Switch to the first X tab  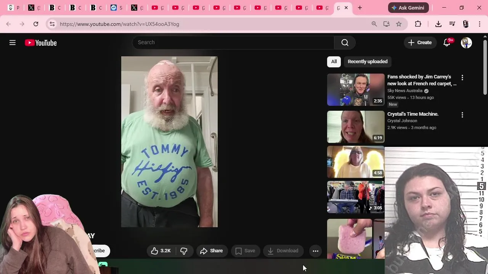click(x=34, y=8)
